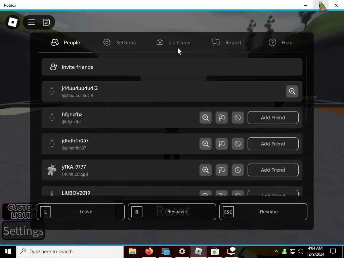Open the Windows Start menu
344x258 pixels.
[8, 251]
